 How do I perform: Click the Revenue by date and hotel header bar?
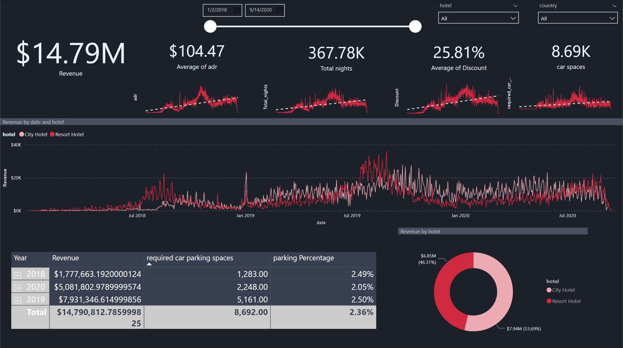(33, 122)
